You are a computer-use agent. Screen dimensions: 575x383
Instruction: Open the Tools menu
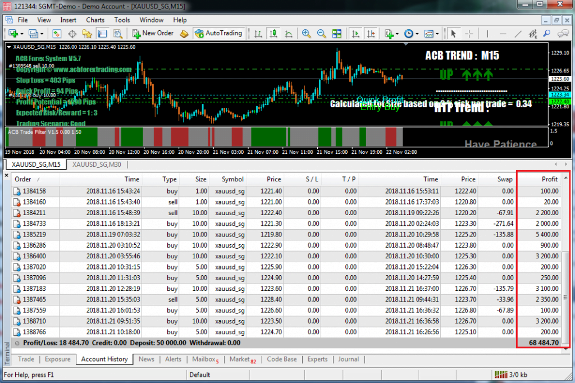click(x=122, y=20)
